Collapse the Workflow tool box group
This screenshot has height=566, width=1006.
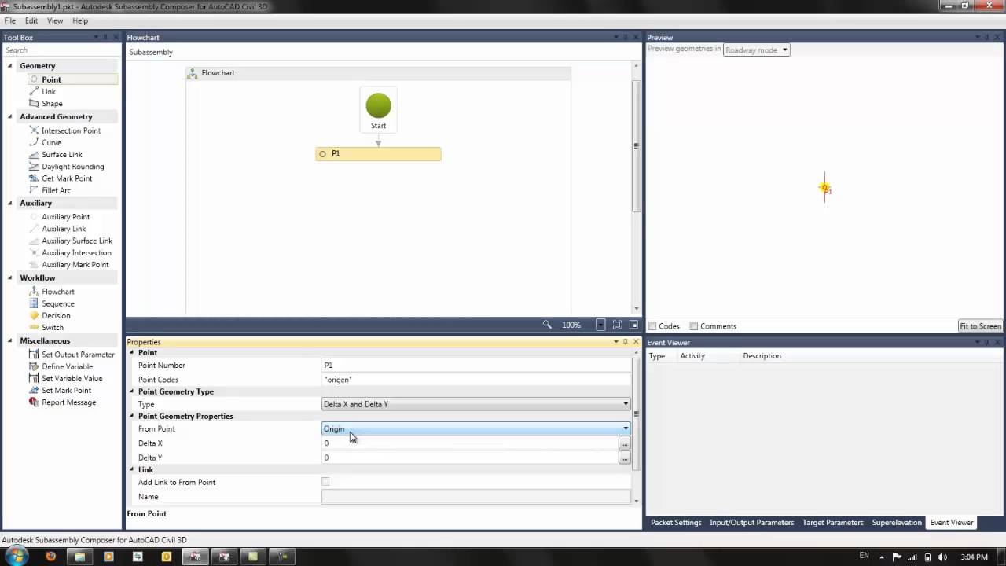pyautogui.click(x=10, y=277)
